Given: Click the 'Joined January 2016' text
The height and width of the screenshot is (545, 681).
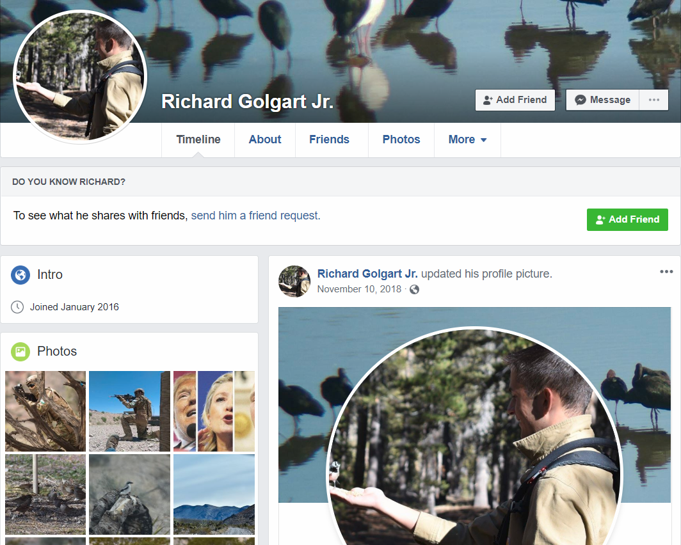Looking at the screenshot, I should (x=74, y=307).
